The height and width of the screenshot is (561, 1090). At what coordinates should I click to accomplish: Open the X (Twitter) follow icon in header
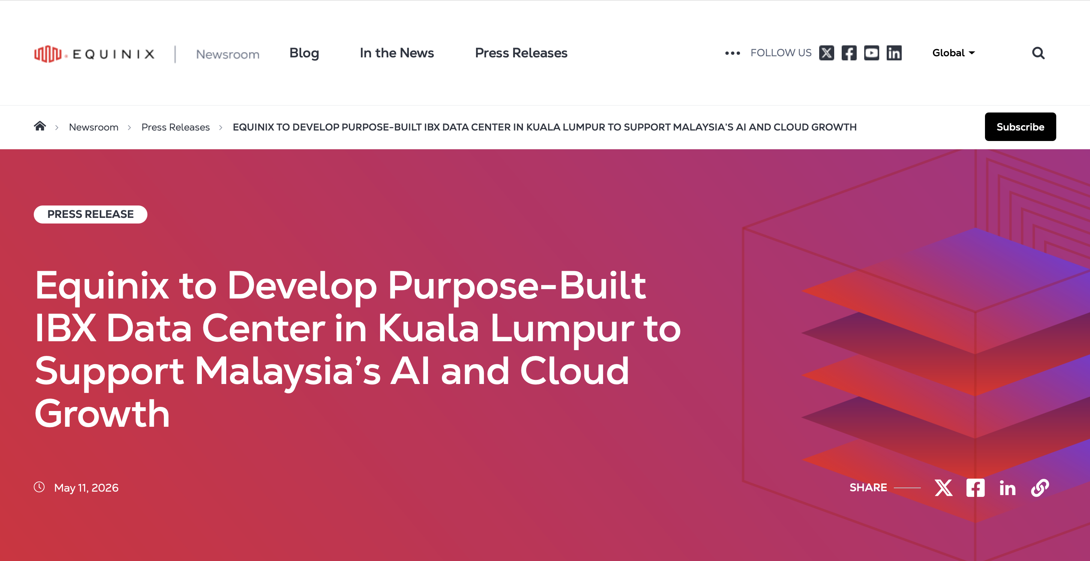click(826, 53)
